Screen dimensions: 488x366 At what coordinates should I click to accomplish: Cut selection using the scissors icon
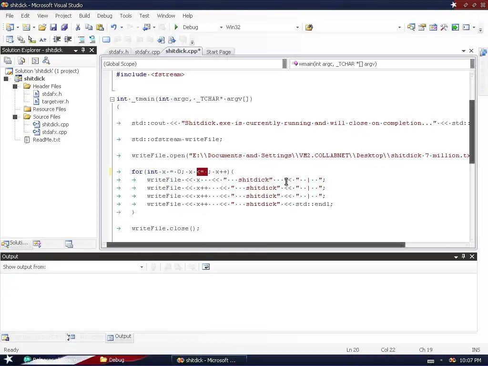click(x=78, y=27)
